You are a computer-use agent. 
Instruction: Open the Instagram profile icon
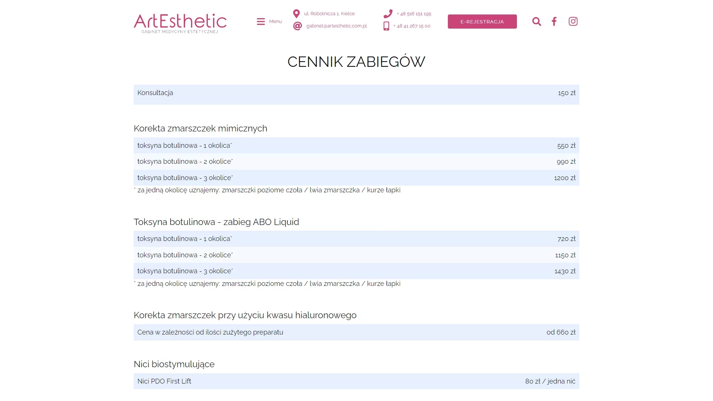click(x=573, y=22)
